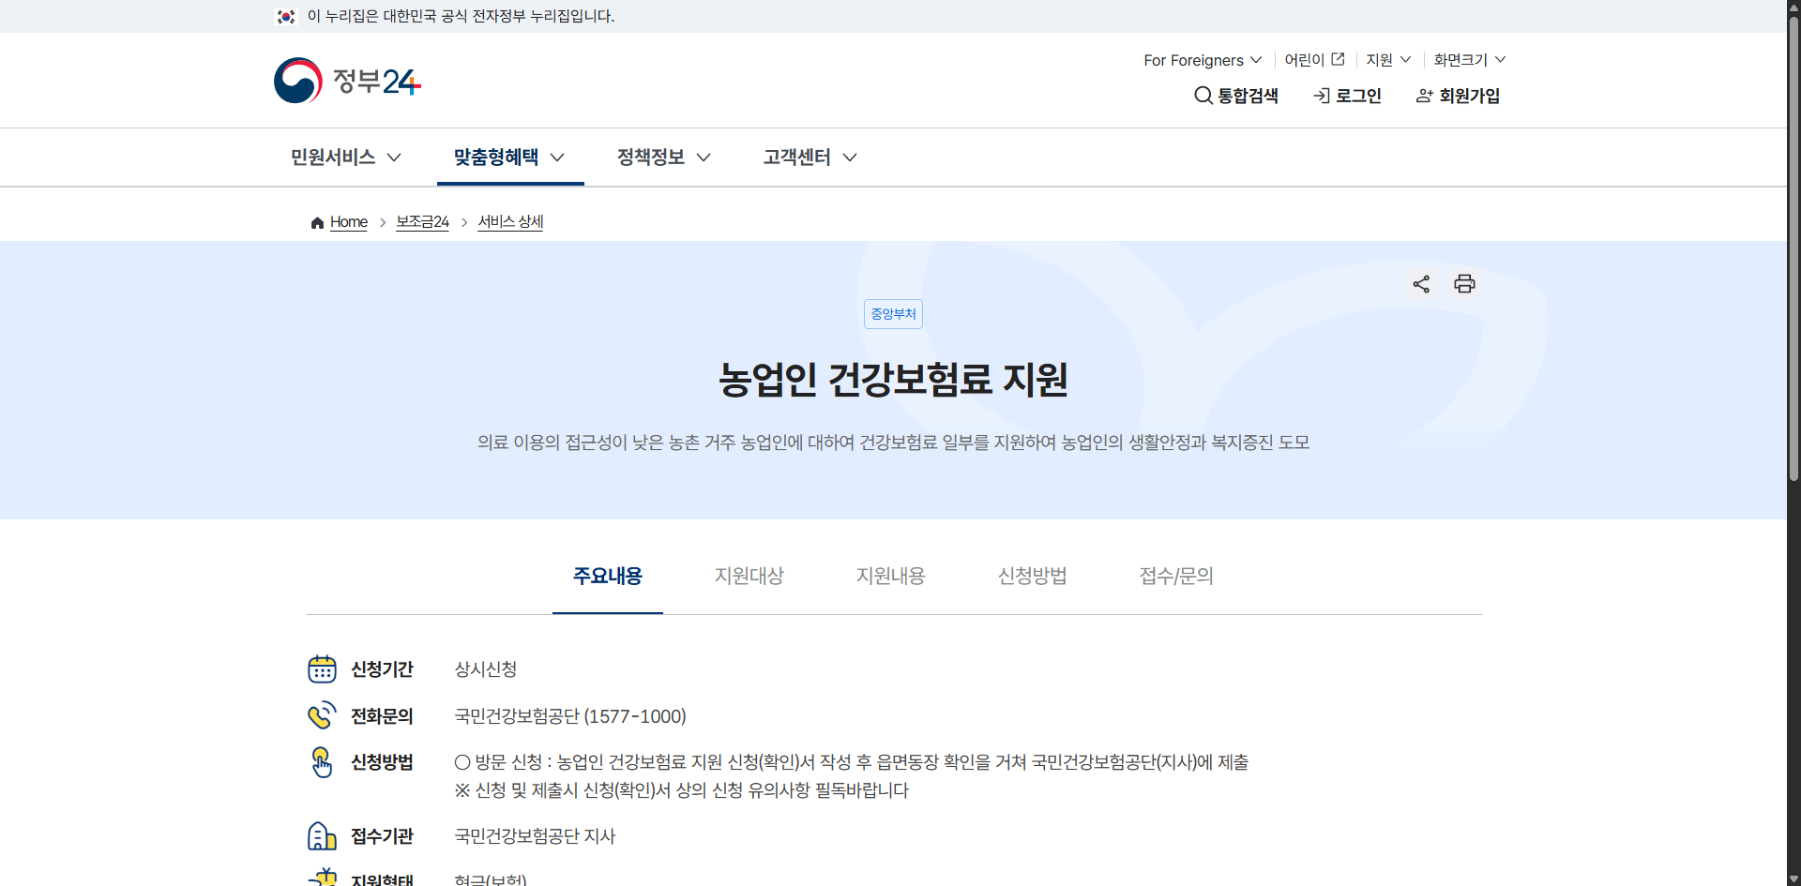Click the 통합검색 search icon
The image size is (1801, 886).
coord(1203,95)
